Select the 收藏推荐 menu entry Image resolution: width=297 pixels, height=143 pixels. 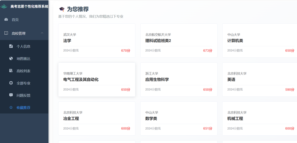tap(24, 108)
